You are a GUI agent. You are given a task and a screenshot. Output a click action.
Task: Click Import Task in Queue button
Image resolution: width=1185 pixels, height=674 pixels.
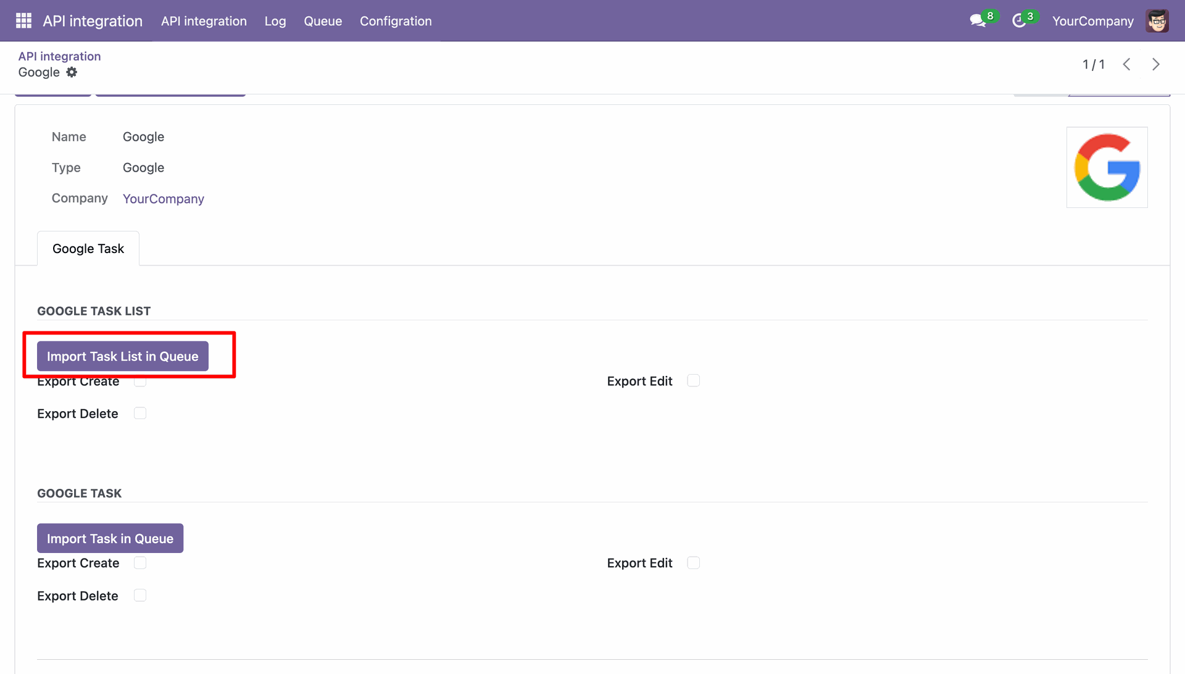110,538
